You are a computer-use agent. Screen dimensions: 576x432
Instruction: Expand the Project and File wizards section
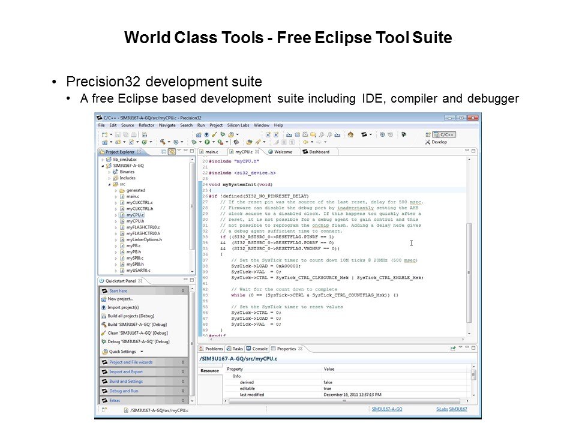[x=130, y=362]
